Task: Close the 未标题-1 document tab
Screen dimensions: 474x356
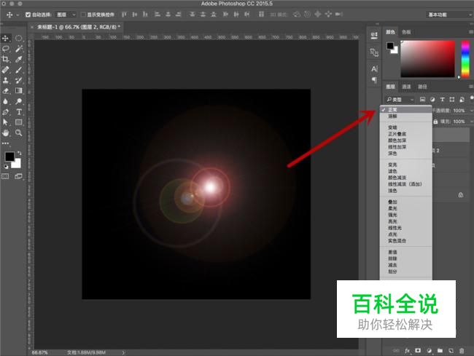Action: click(32, 27)
